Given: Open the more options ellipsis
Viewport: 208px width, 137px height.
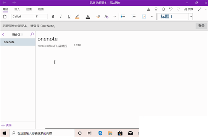Looking at the screenshot, I should pyautogui.click(x=206, y=9).
